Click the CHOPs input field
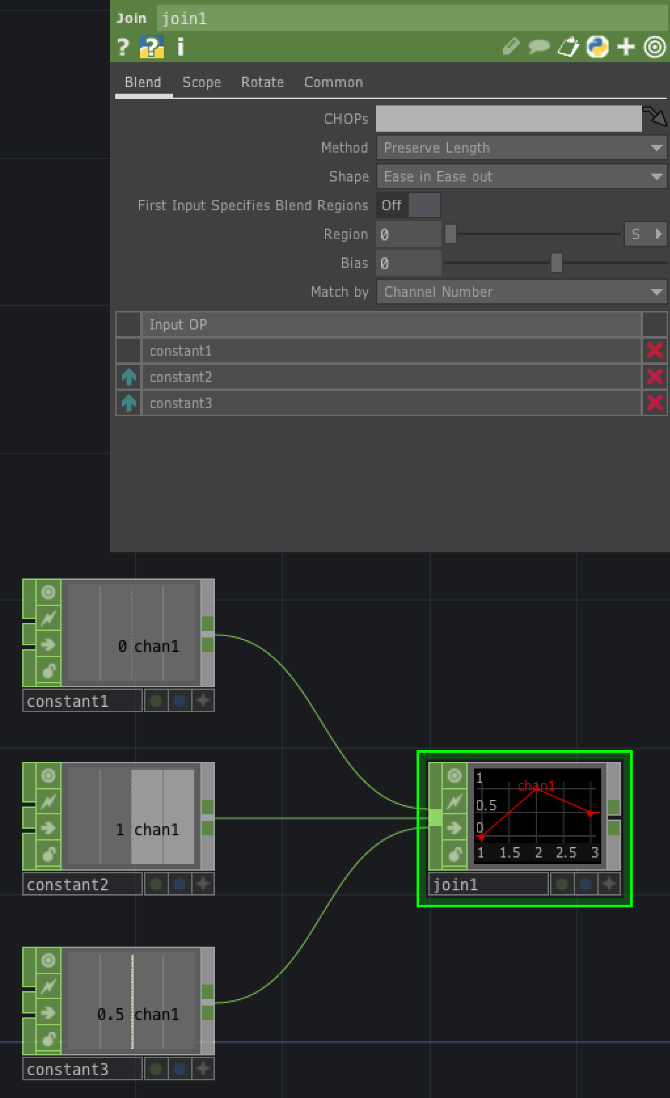This screenshot has height=1098, width=670. click(x=509, y=119)
